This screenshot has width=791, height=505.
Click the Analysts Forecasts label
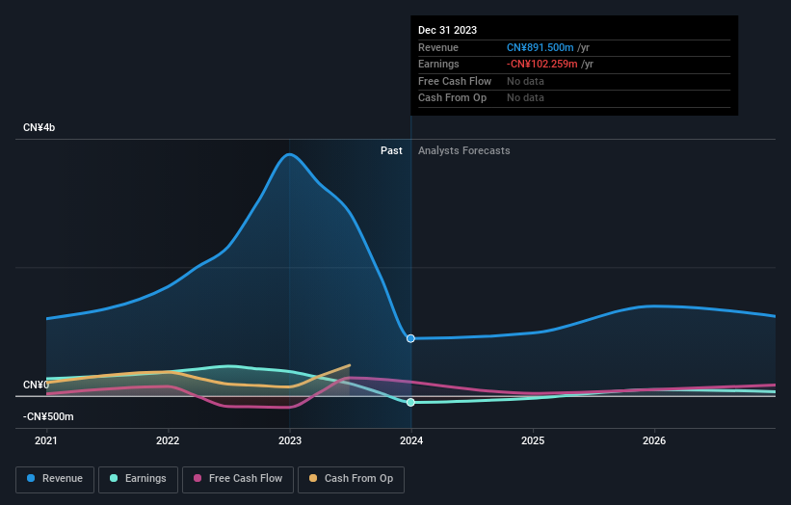(x=464, y=151)
